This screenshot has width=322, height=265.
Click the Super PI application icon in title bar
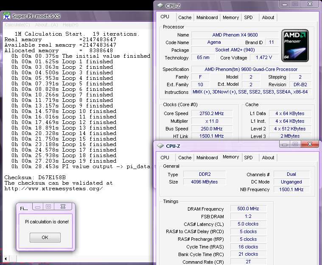[x=6, y=16]
